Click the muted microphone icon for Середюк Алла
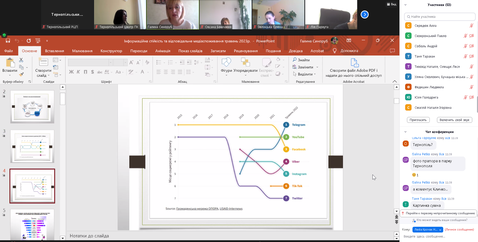This screenshot has width=478, height=242. [471, 25]
